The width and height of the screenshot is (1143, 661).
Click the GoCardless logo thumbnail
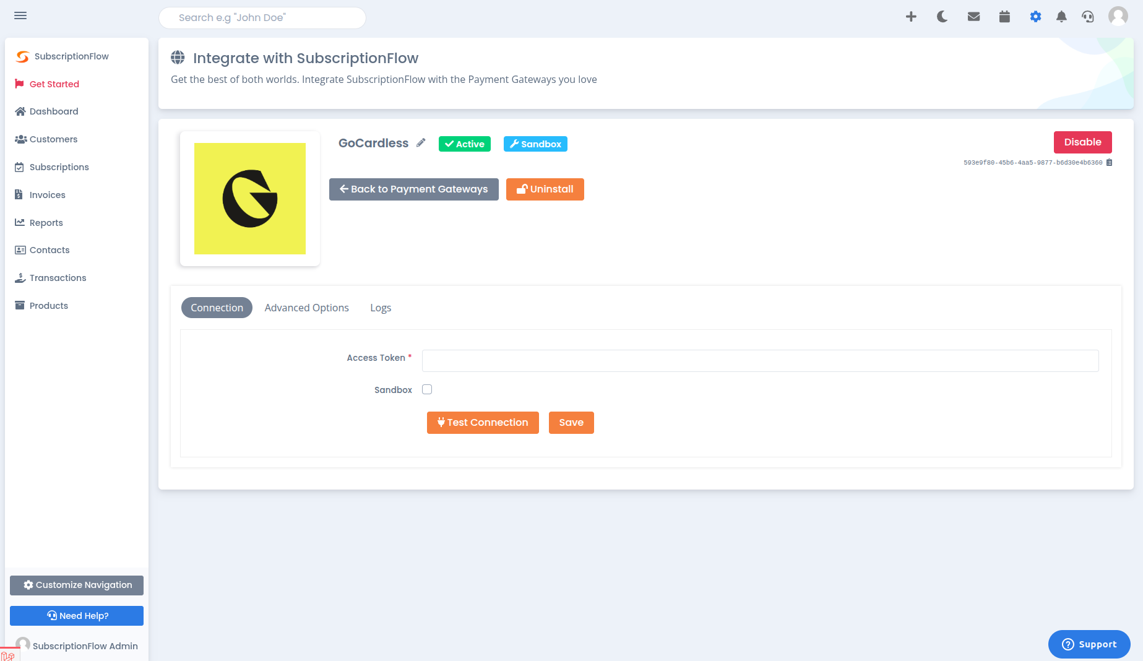click(x=250, y=199)
